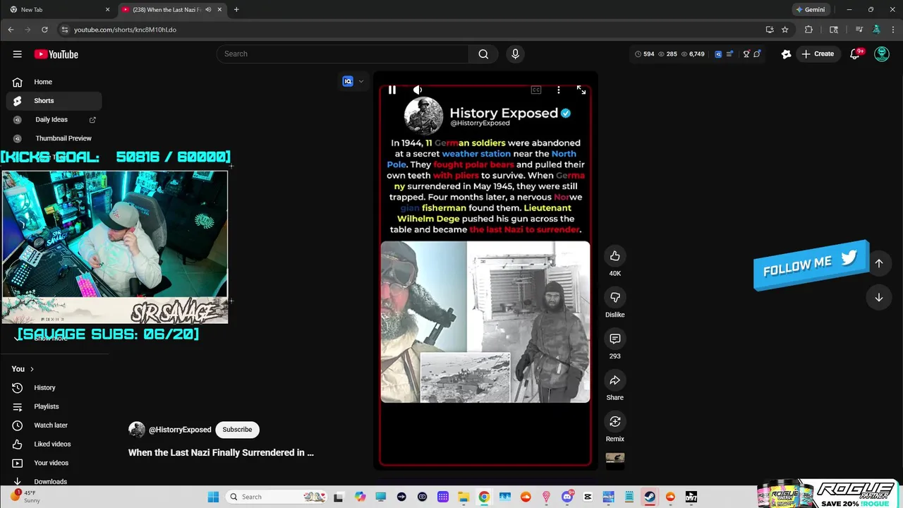
Task: Open History in the sidebar
Action: (x=54, y=387)
